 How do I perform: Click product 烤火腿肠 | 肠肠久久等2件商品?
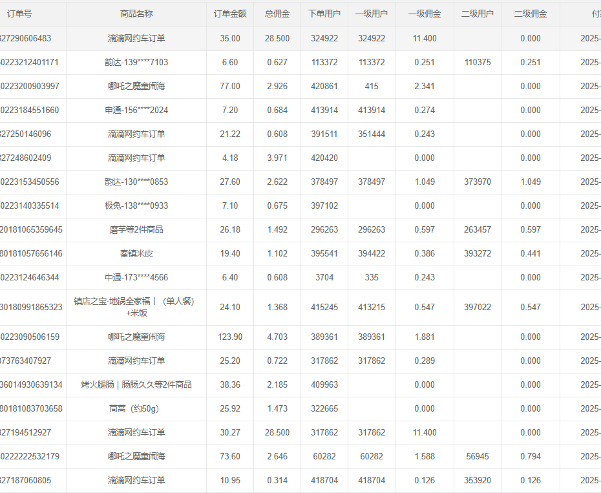[136, 384]
